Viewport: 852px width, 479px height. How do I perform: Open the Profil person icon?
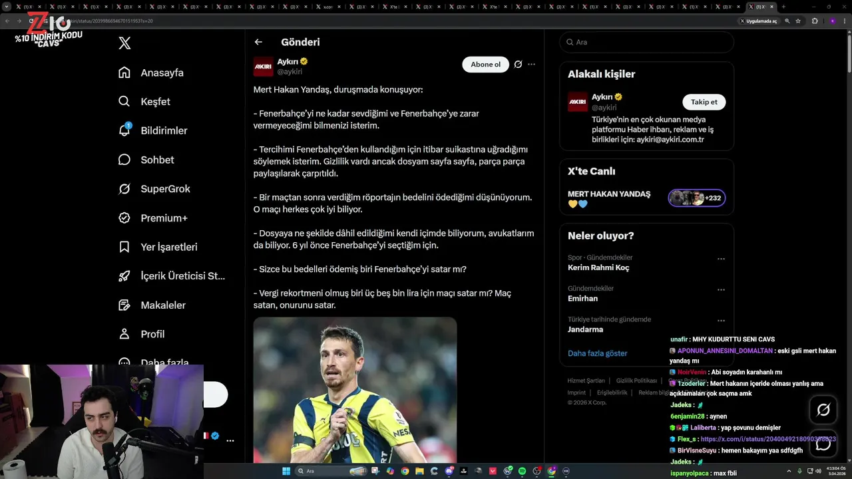tap(124, 334)
